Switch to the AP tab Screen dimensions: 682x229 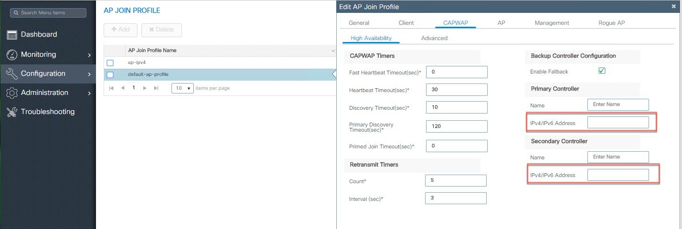(501, 23)
